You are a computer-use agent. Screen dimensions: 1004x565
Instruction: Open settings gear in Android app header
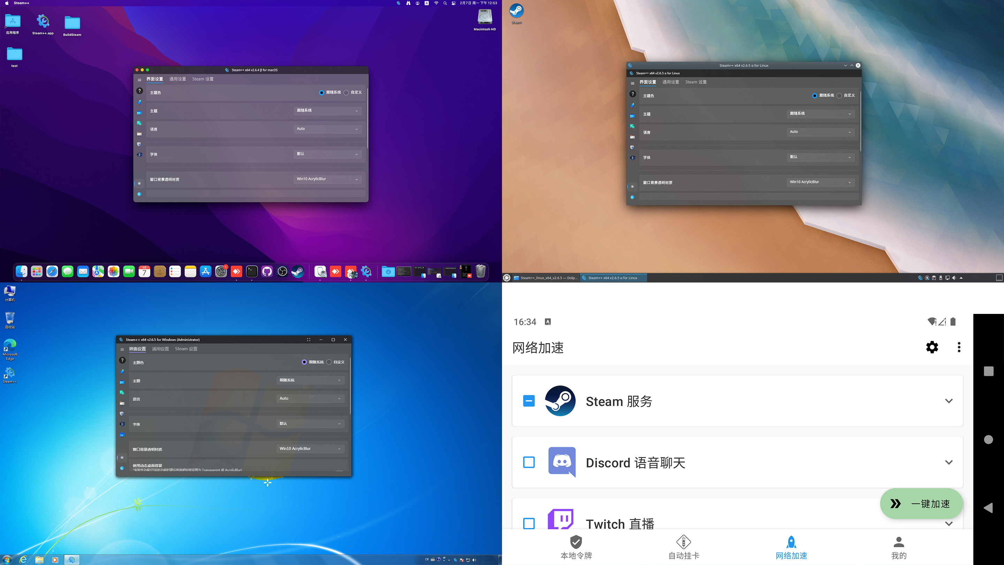click(932, 347)
